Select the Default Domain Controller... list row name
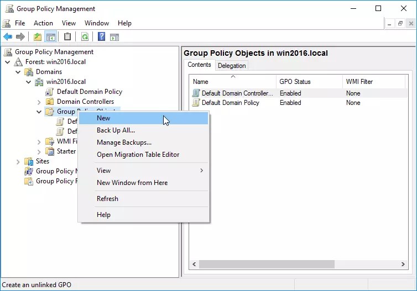This screenshot has width=417, height=291. click(x=237, y=93)
